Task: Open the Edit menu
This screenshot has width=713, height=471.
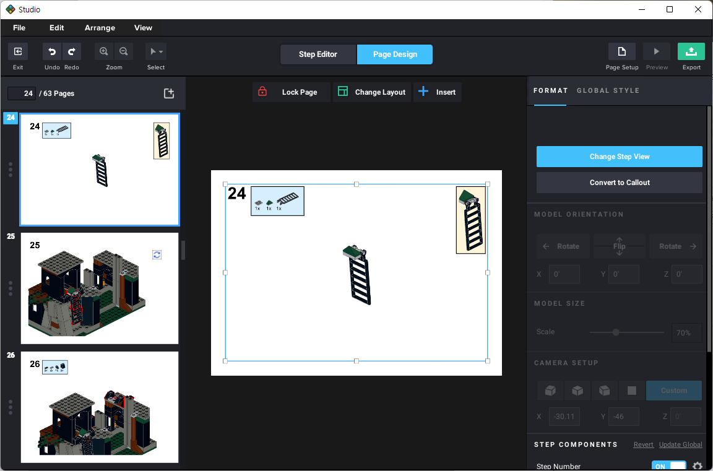Action: 56,28
